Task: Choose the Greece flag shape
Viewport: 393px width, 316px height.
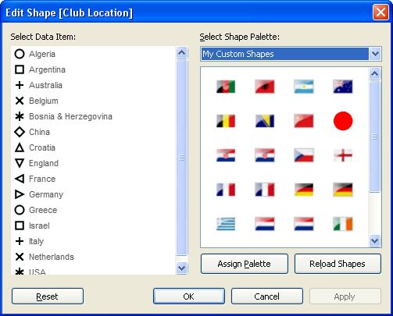Action: point(226,224)
